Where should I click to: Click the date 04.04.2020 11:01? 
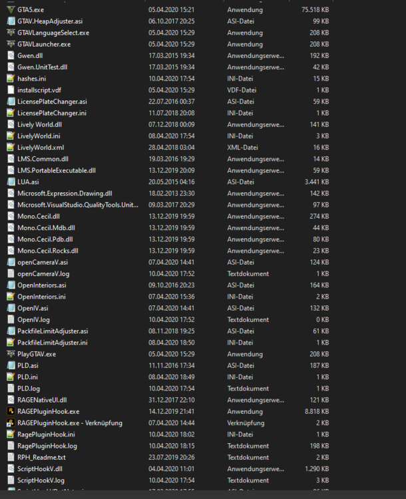(171, 469)
